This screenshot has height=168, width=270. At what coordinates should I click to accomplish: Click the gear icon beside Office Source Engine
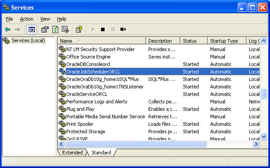(62, 57)
